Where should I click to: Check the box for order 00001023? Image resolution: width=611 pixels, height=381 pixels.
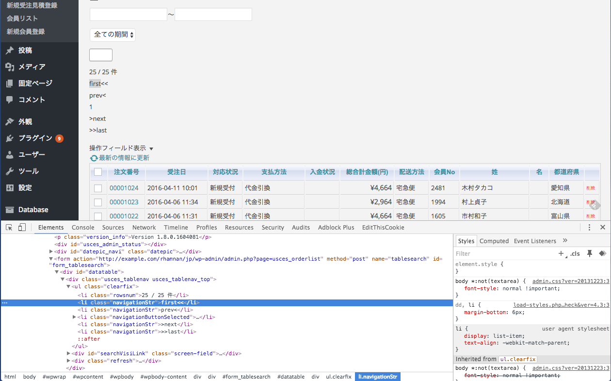[98, 202]
